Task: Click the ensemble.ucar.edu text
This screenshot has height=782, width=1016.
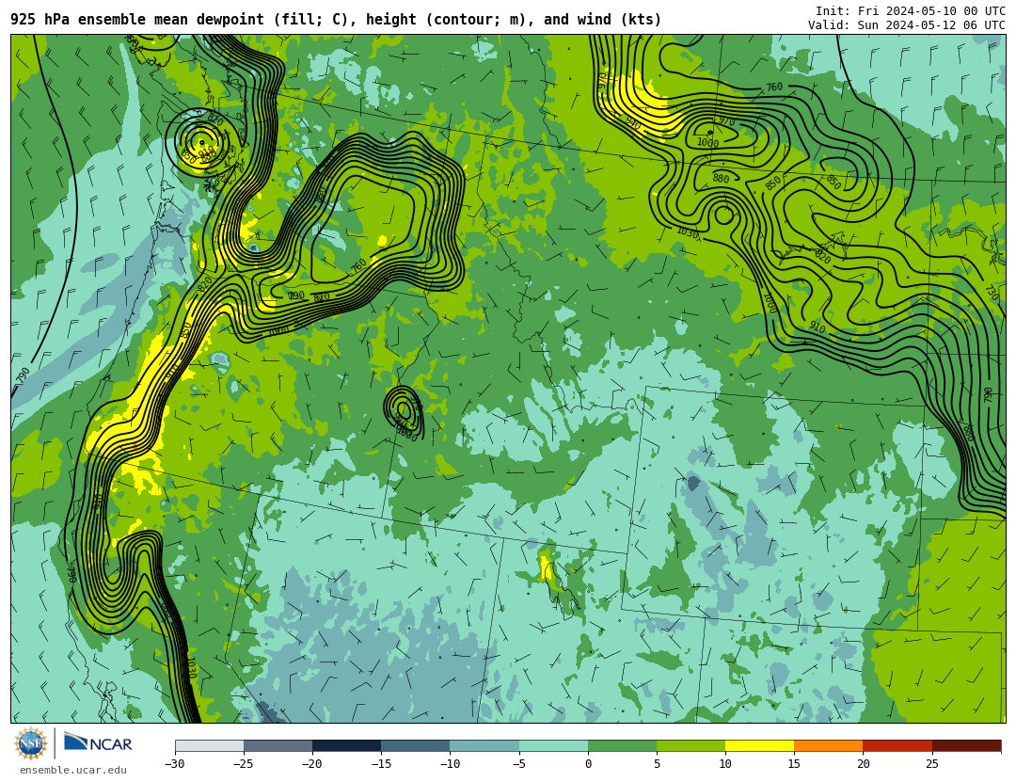Action: tap(73, 771)
